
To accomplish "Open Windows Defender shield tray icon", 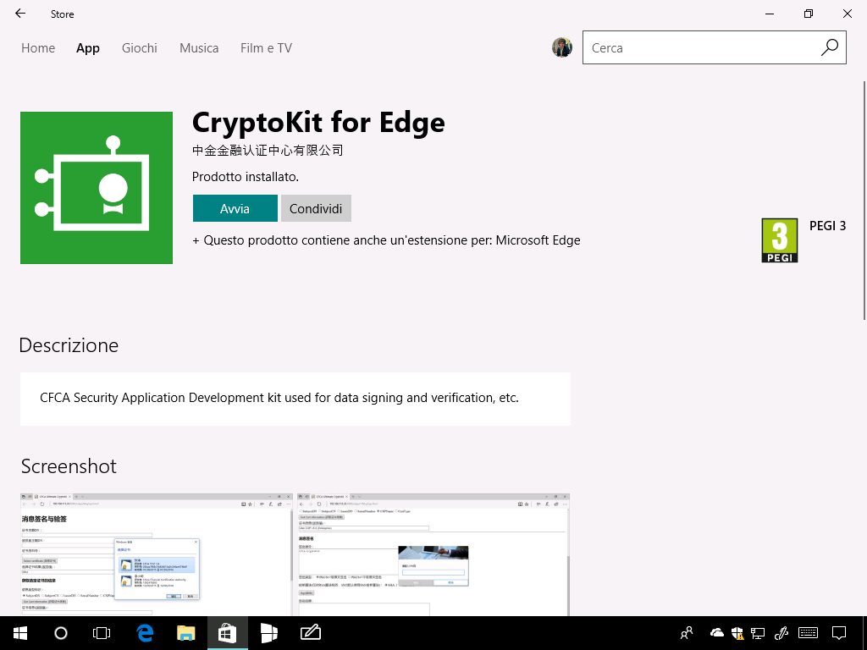I will 737,633.
